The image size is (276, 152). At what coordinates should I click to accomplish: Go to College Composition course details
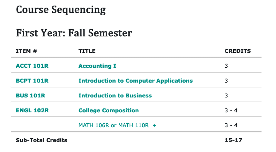(109, 111)
